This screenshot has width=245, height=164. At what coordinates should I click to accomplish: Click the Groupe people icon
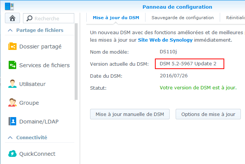(x=12, y=103)
